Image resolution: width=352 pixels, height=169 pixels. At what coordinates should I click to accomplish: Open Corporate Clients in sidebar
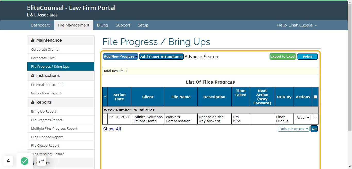61,49
